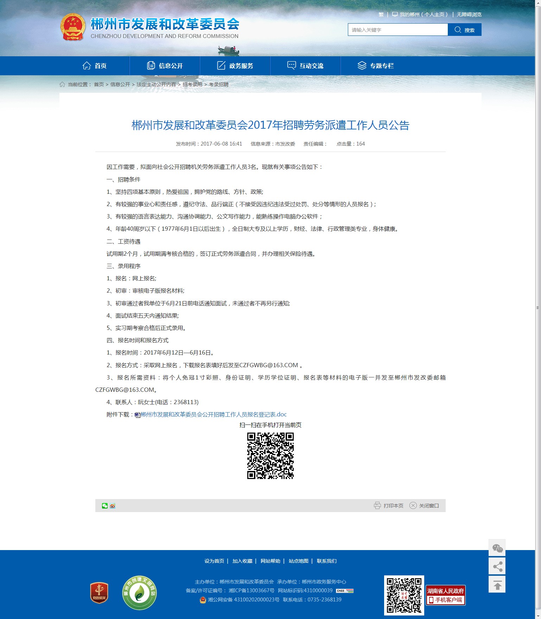
Task: Click the footer QR code image
Action: tap(404, 595)
